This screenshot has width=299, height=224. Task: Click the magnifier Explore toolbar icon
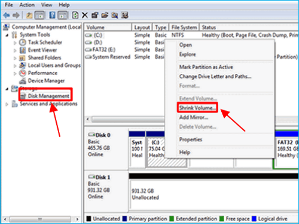click(115, 15)
